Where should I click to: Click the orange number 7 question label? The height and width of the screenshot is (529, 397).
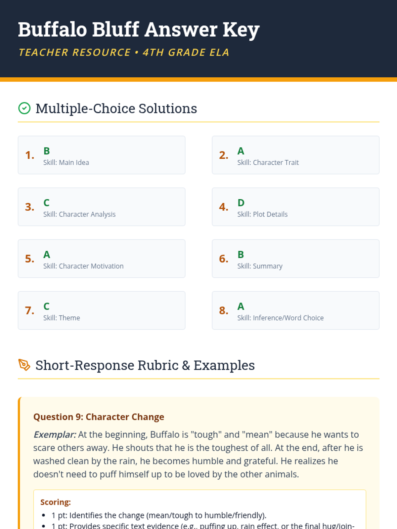pos(29,310)
